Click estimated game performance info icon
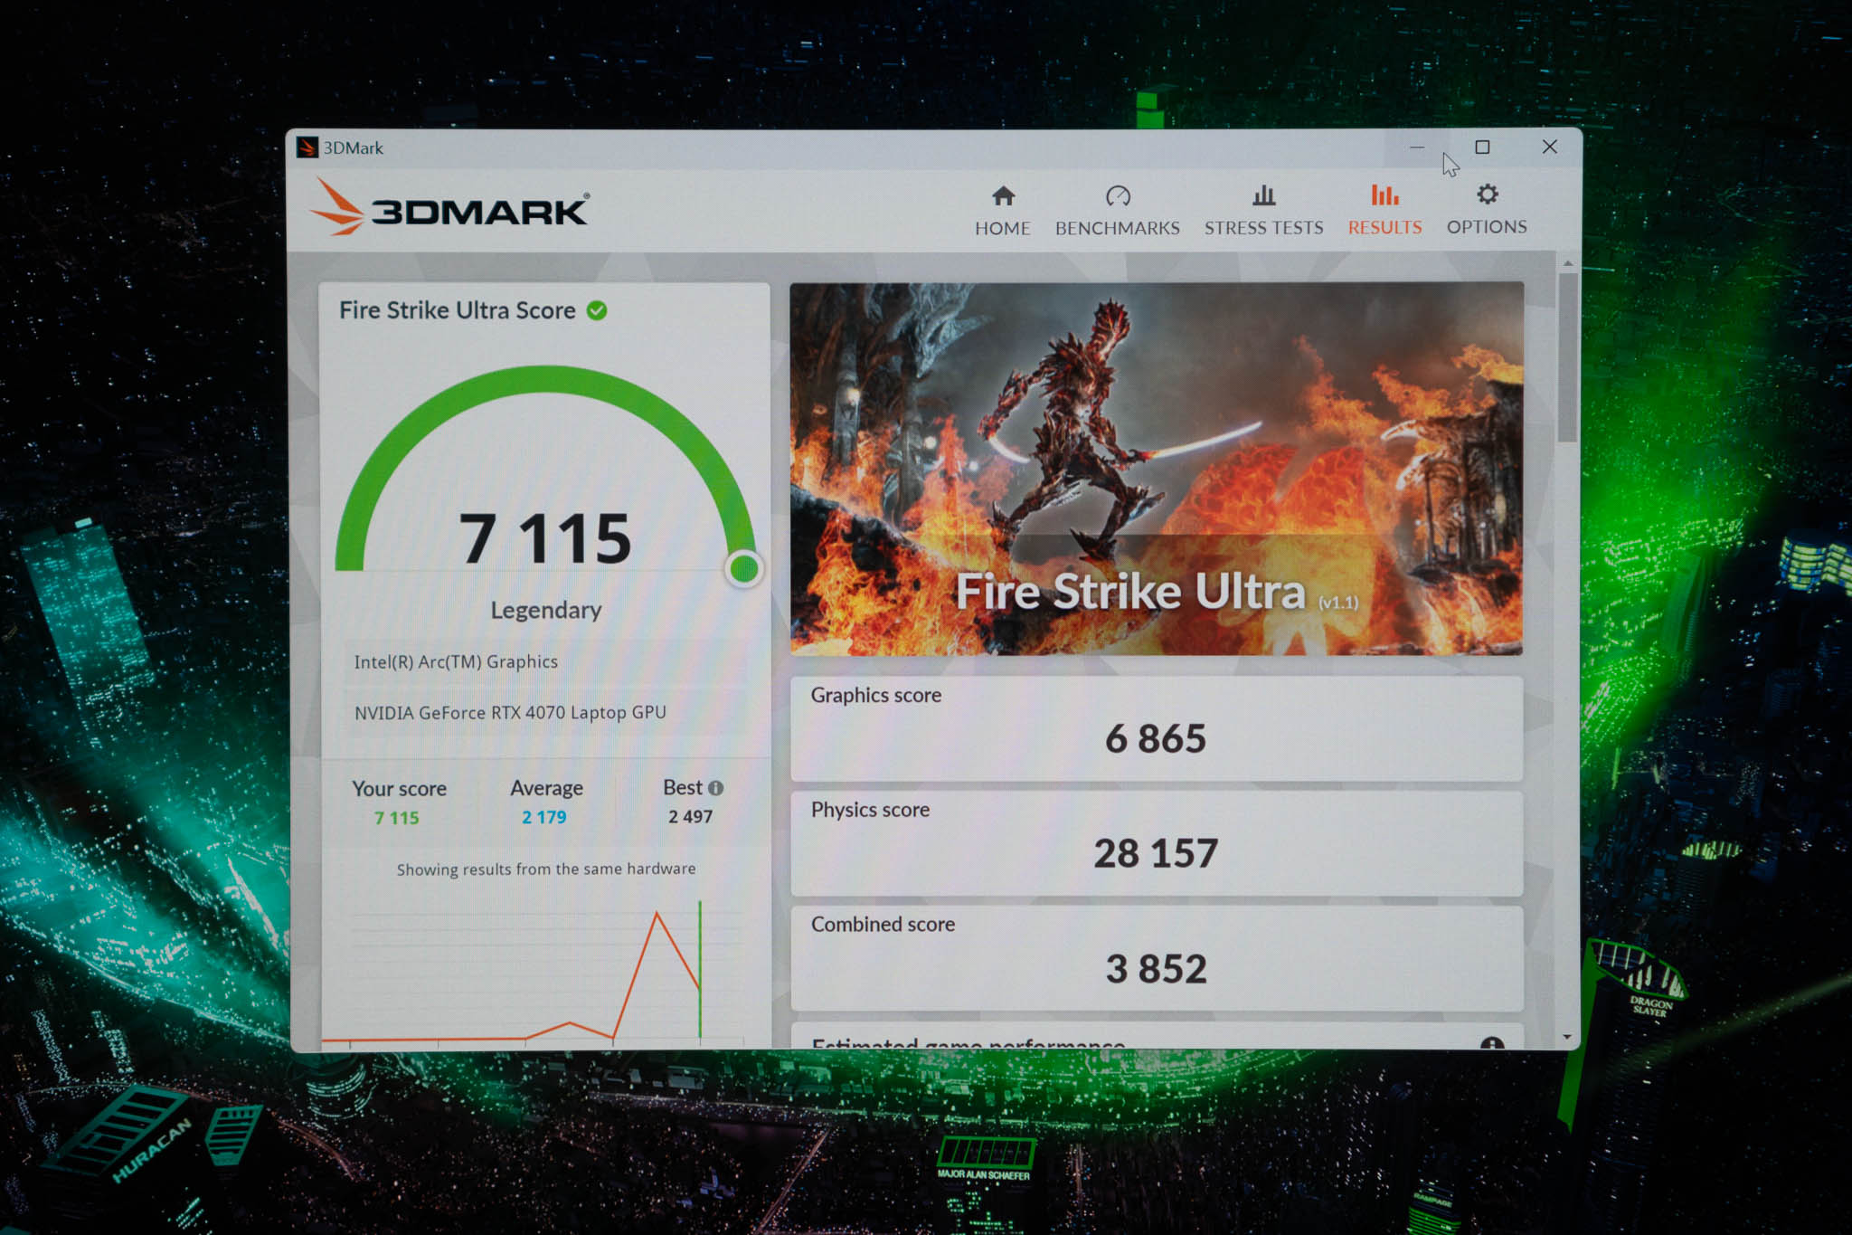1852x1235 pixels. pos(1492,1044)
